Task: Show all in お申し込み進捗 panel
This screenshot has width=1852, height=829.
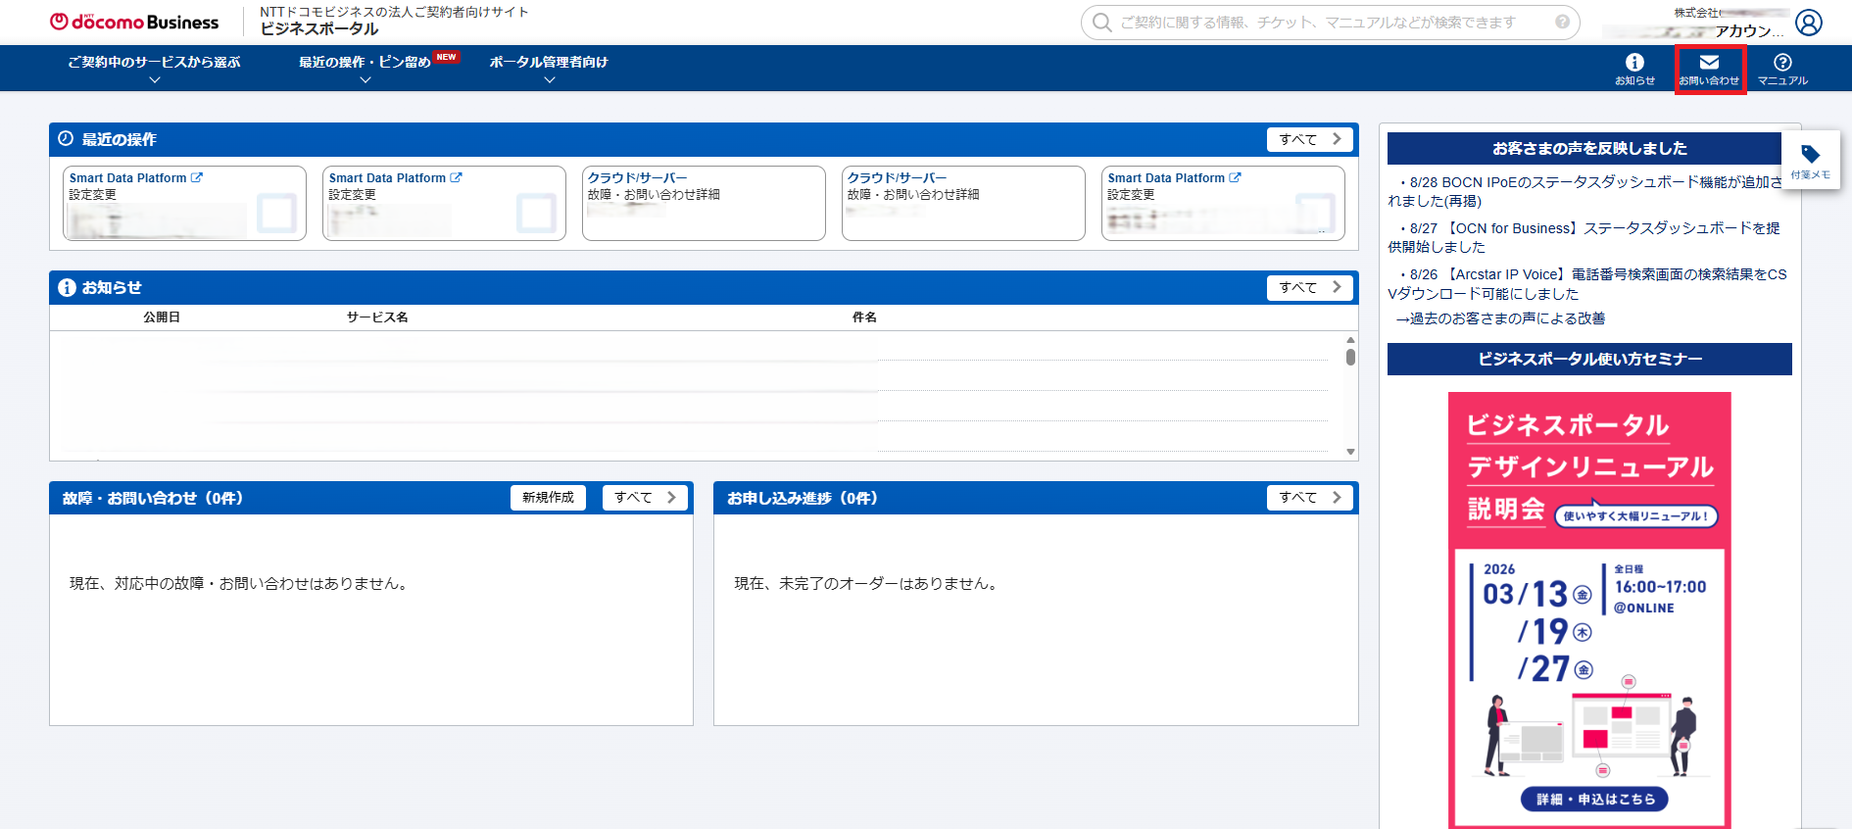Action: coord(1309,498)
